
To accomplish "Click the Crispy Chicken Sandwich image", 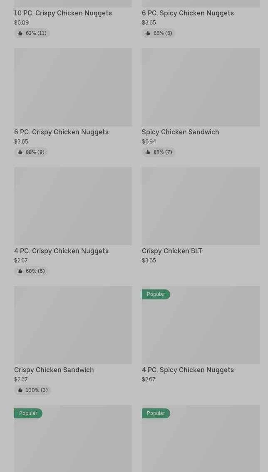I will (73, 325).
